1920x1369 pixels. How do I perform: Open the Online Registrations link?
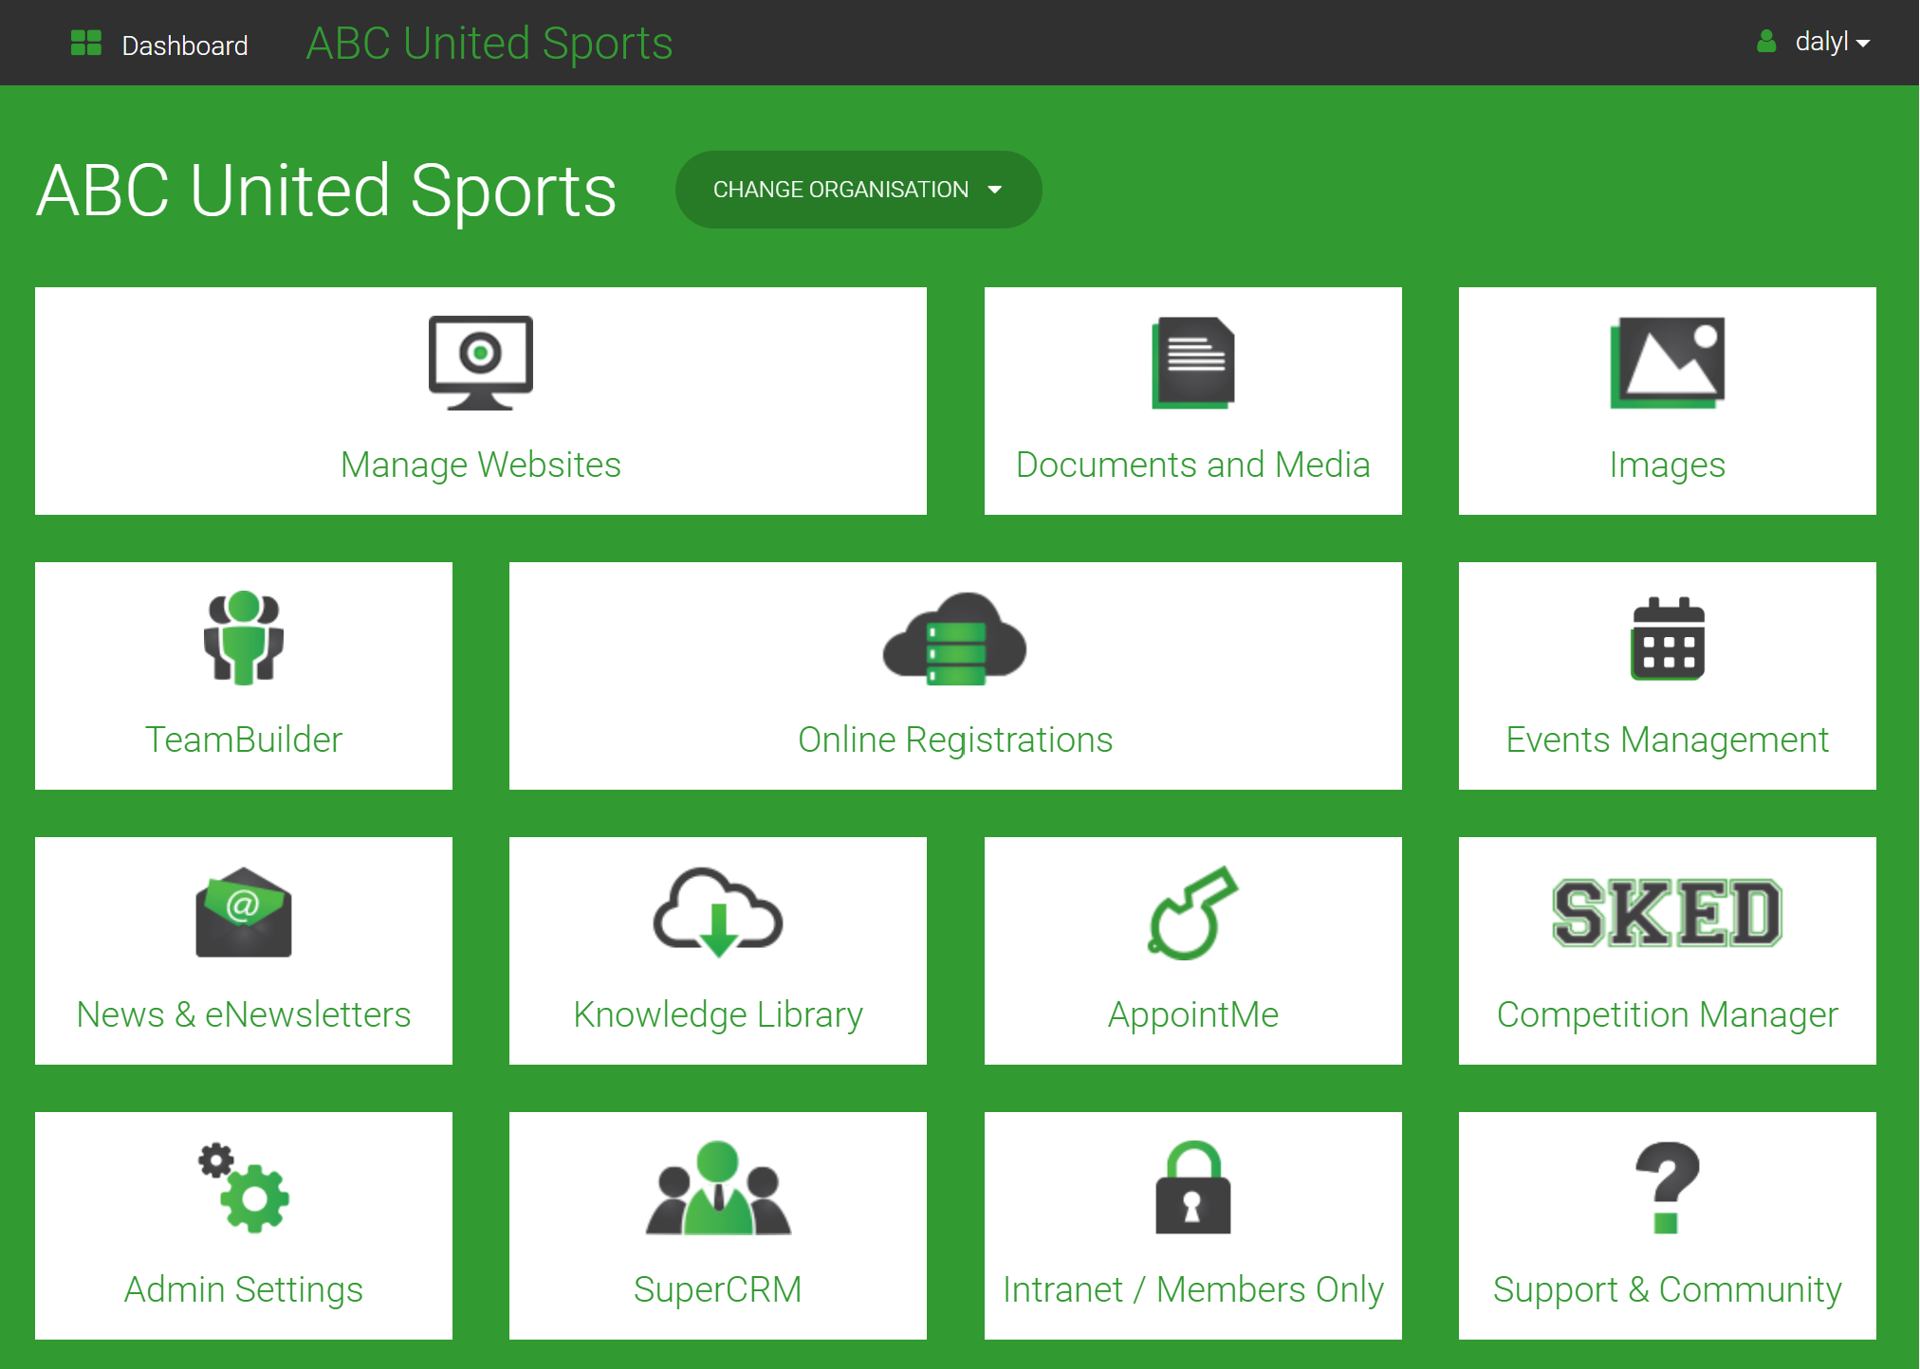[x=954, y=739]
